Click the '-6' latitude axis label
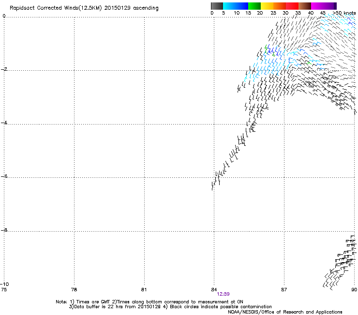Image resolution: width=358 pixels, height=315 pixels. tap(4, 176)
